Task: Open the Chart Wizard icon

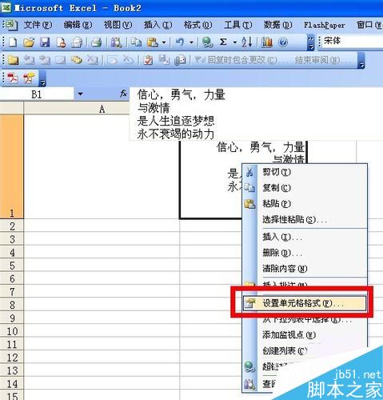Action: (266, 42)
